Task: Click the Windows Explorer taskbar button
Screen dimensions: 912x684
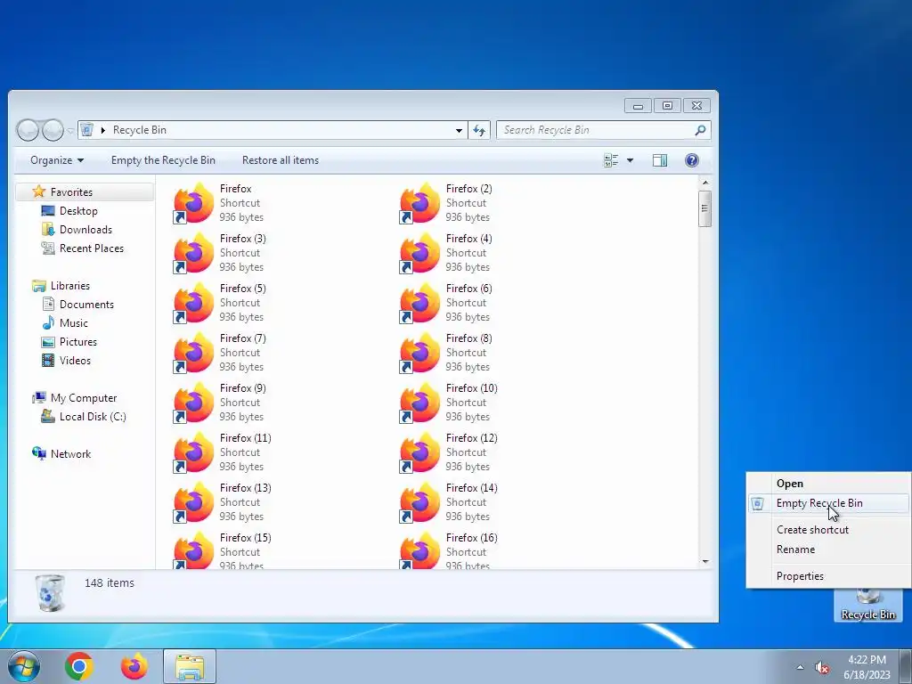Action: click(190, 666)
